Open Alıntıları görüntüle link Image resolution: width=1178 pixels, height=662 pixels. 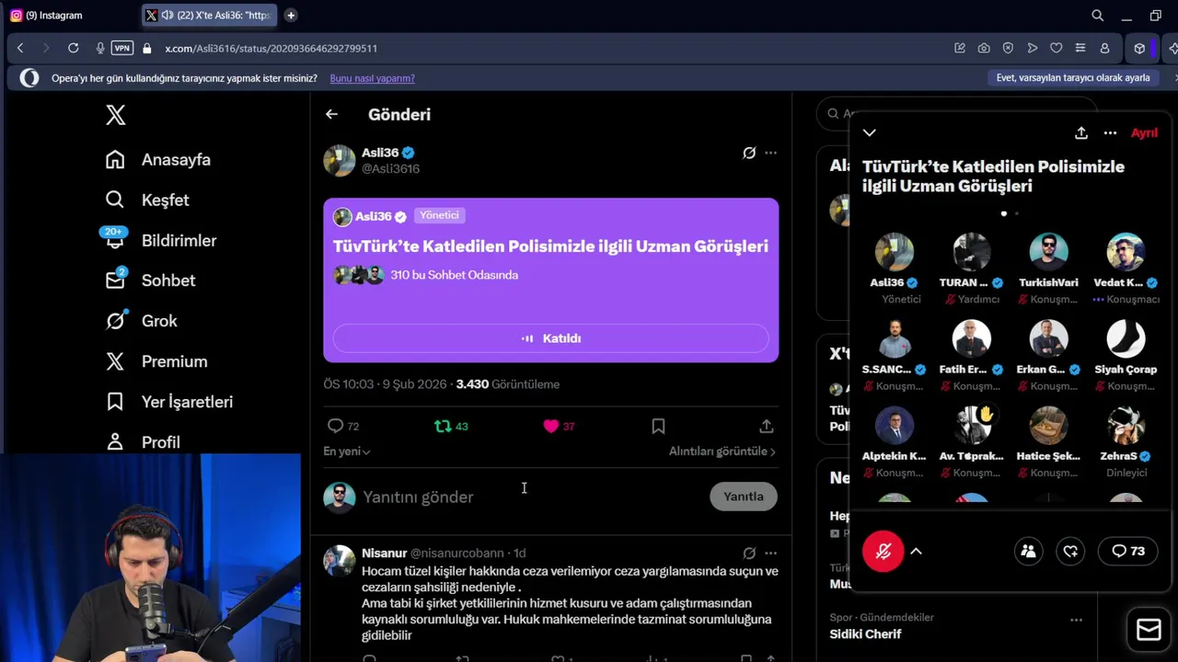(722, 451)
